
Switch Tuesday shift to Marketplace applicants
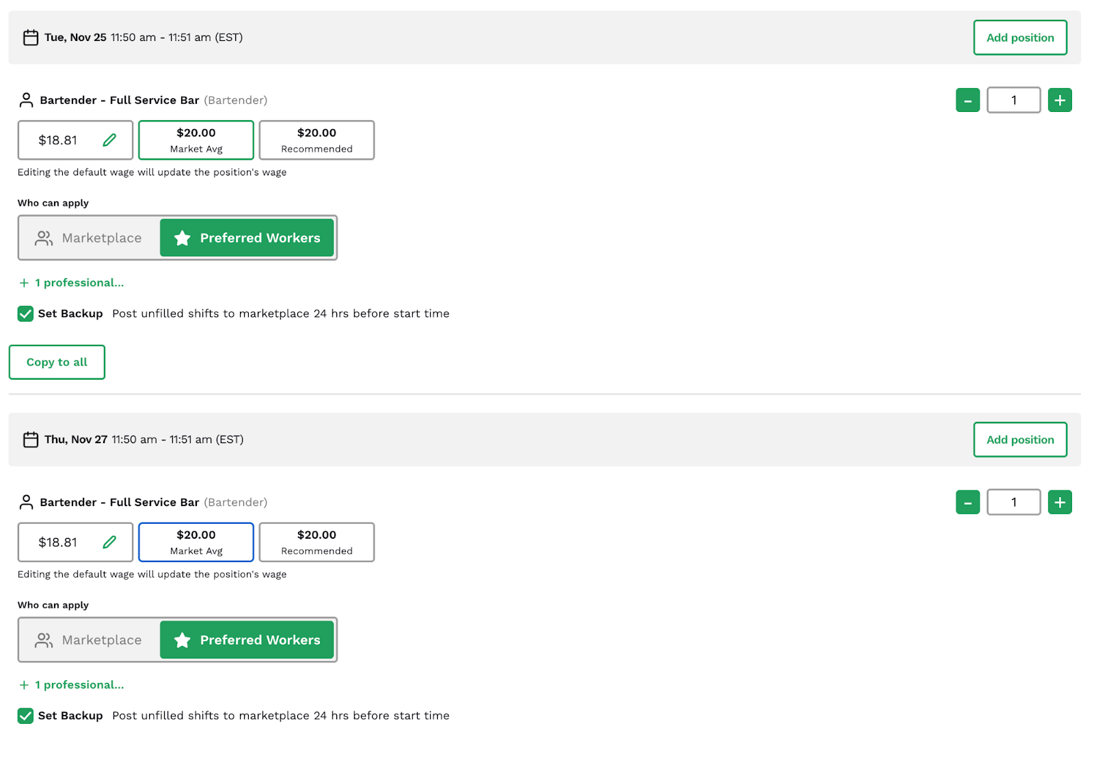point(90,238)
